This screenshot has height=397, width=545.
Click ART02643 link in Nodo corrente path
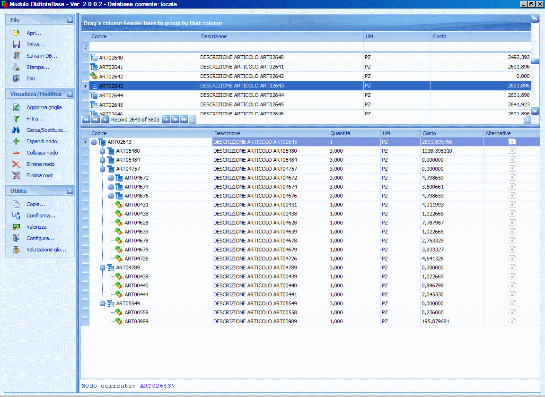pos(155,386)
